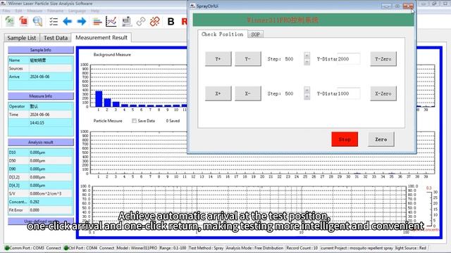Increase the X Step value with up arrow

click(x=307, y=91)
